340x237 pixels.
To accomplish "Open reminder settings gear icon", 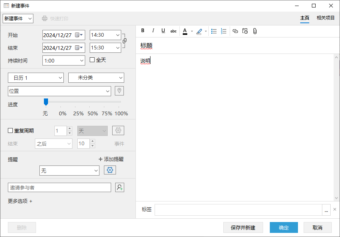I will point(110,170).
